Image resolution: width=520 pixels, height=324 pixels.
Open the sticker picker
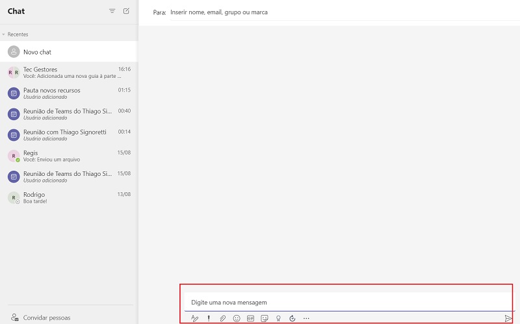[x=265, y=318]
